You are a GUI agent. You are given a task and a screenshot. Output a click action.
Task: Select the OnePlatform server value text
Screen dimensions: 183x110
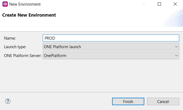point(55,56)
